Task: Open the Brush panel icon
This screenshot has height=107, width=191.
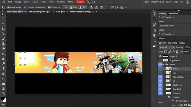Action: (x=154, y=25)
